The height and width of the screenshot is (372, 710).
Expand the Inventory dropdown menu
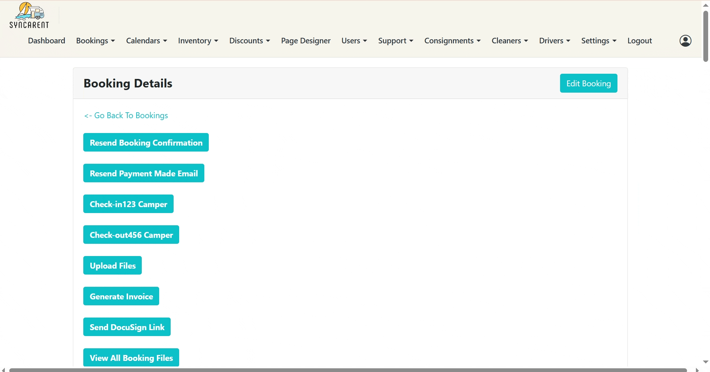point(198,41)
